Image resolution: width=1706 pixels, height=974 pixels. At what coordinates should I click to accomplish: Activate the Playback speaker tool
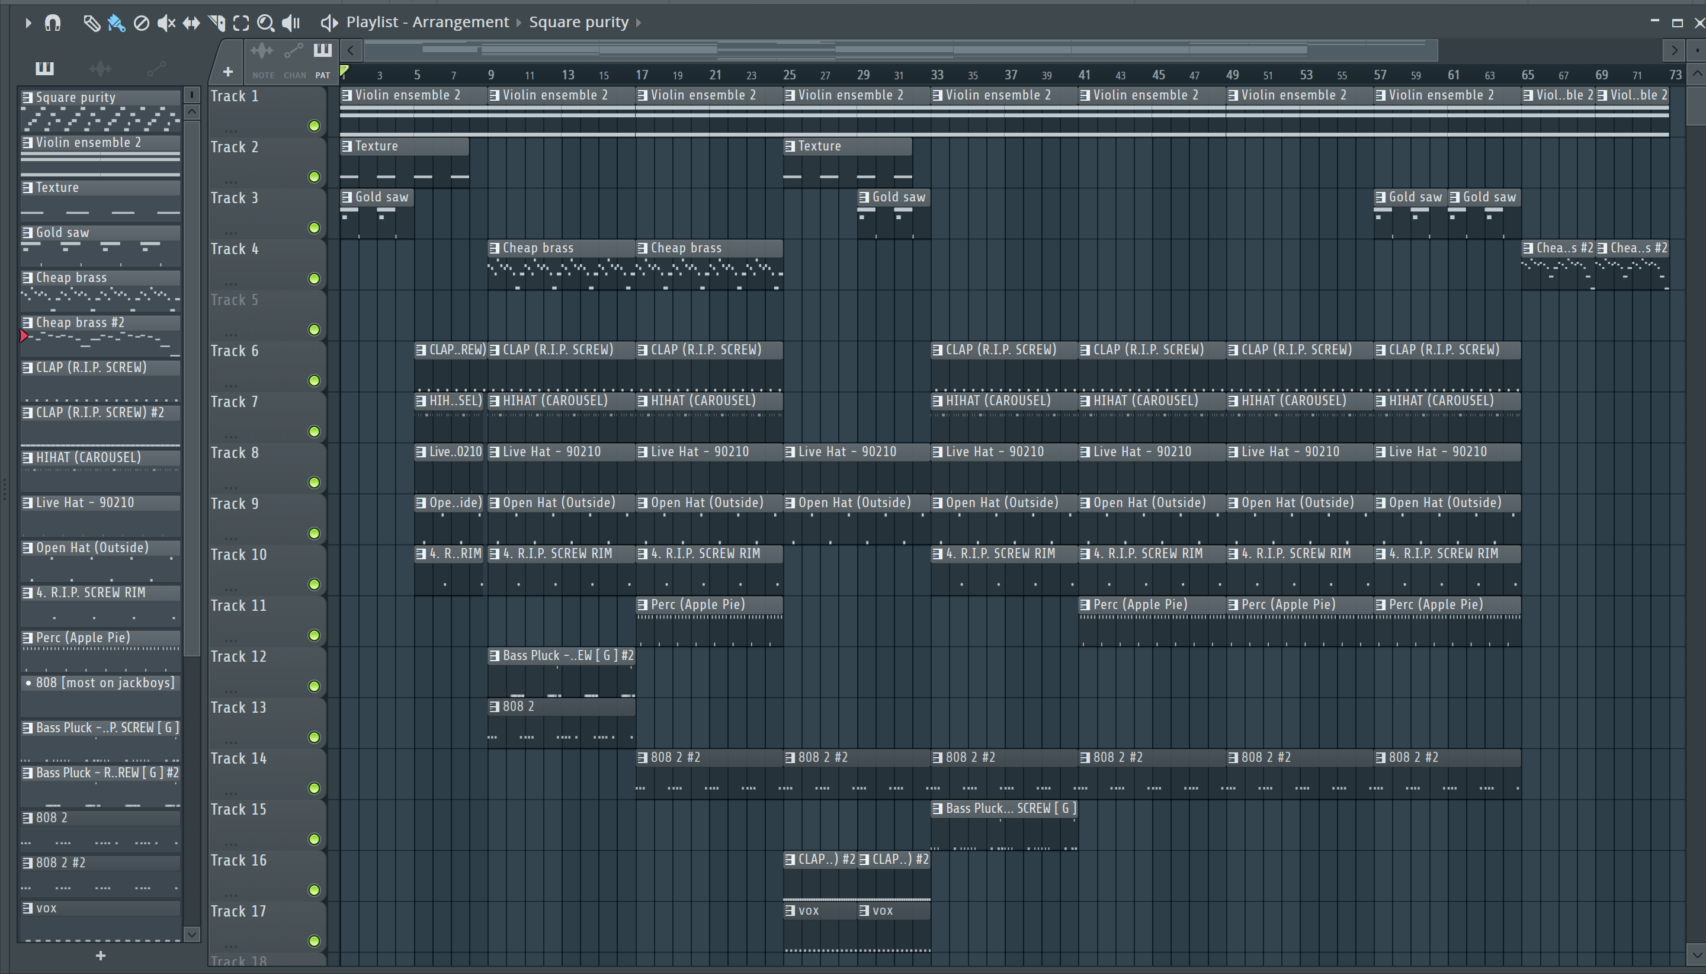click(x=291, y=24)
